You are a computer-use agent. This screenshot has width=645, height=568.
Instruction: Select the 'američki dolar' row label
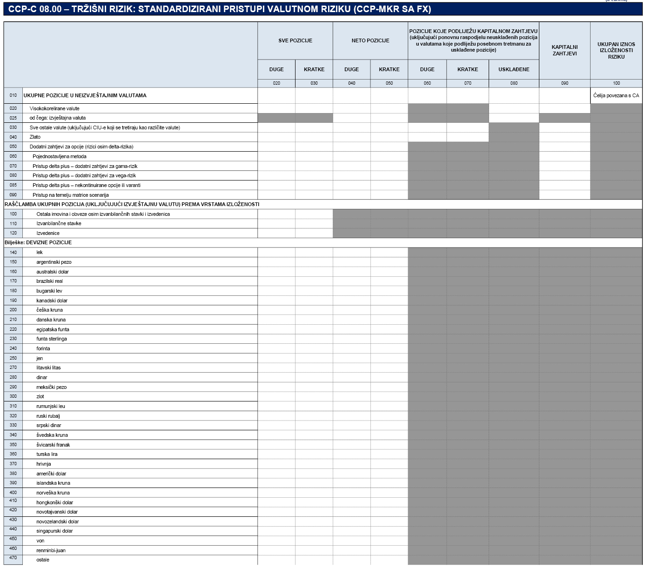[x=51, y=474]
